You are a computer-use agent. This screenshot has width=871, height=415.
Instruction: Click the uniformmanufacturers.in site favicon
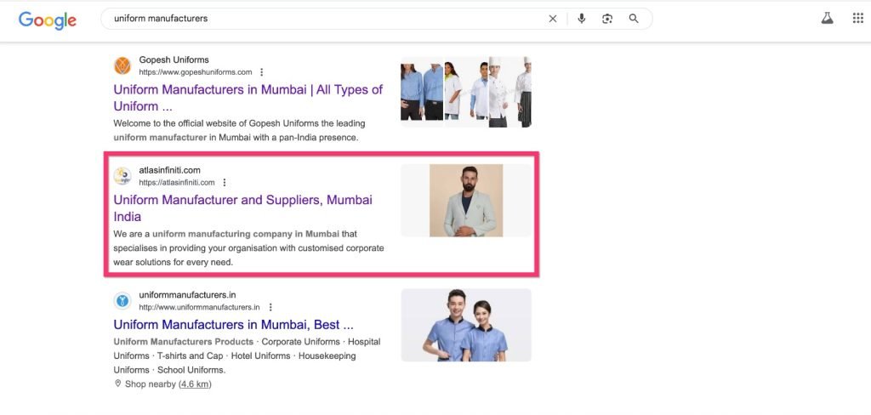click(x=123, y=300)
